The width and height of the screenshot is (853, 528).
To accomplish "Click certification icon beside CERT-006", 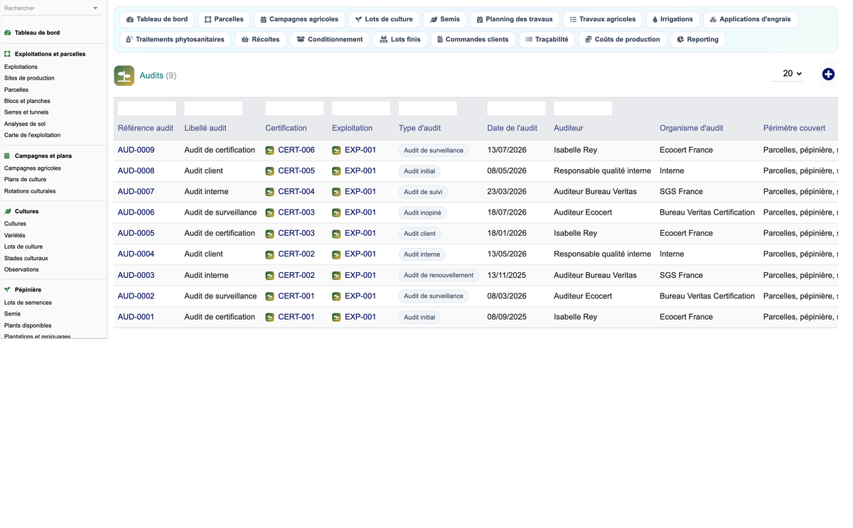I will (x=270, y=151).
